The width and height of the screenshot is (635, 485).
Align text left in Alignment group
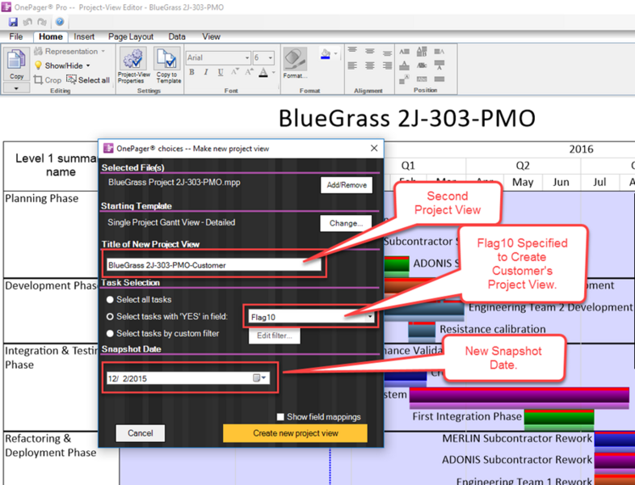click(x=352, y=65)
